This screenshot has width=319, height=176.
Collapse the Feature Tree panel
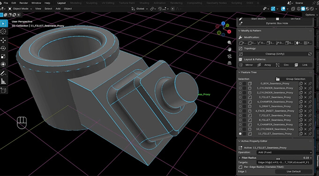(x=239, y=72)
